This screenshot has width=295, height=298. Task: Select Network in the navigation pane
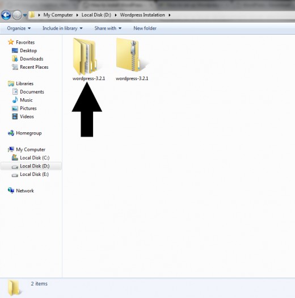click(25, 191)
